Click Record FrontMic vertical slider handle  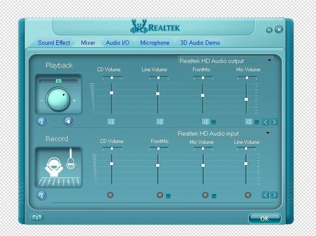click(x=158, y=165)
